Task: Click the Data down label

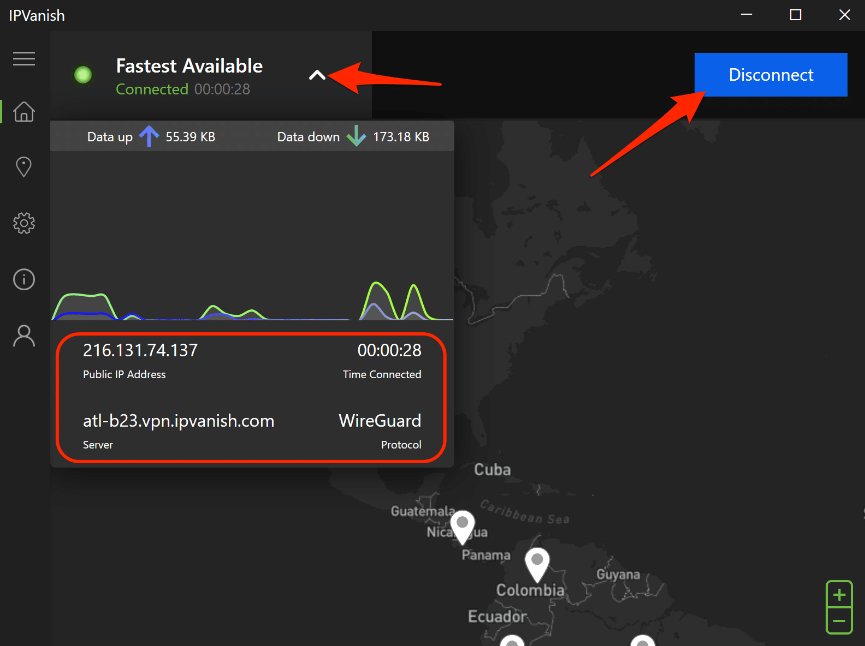Action: pos(309,137)
